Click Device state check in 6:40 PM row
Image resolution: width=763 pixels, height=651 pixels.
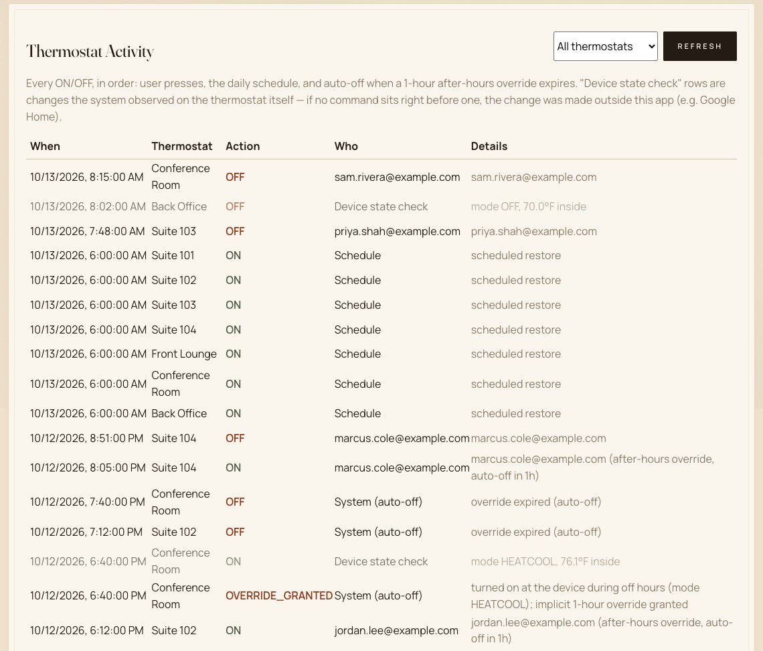381,561
